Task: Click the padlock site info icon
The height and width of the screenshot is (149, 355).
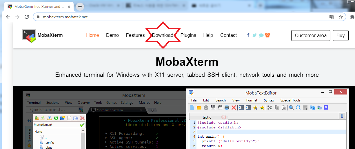Action: (38, 17)
